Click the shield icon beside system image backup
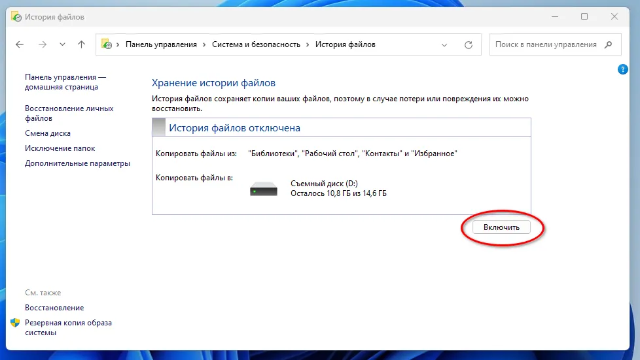Screen dimensions: 640x360 [15, 323]
